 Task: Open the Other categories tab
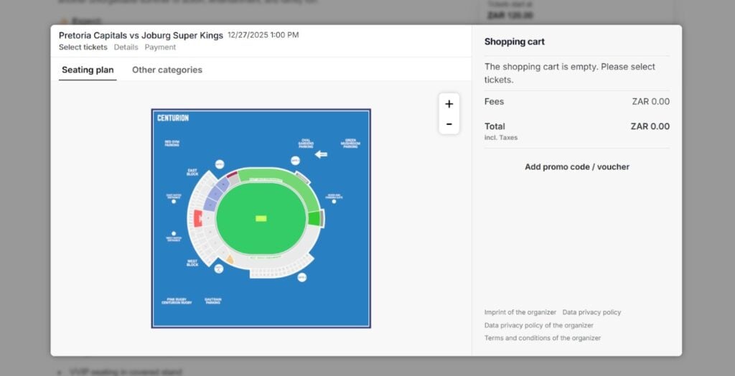[x=167, y=70]
